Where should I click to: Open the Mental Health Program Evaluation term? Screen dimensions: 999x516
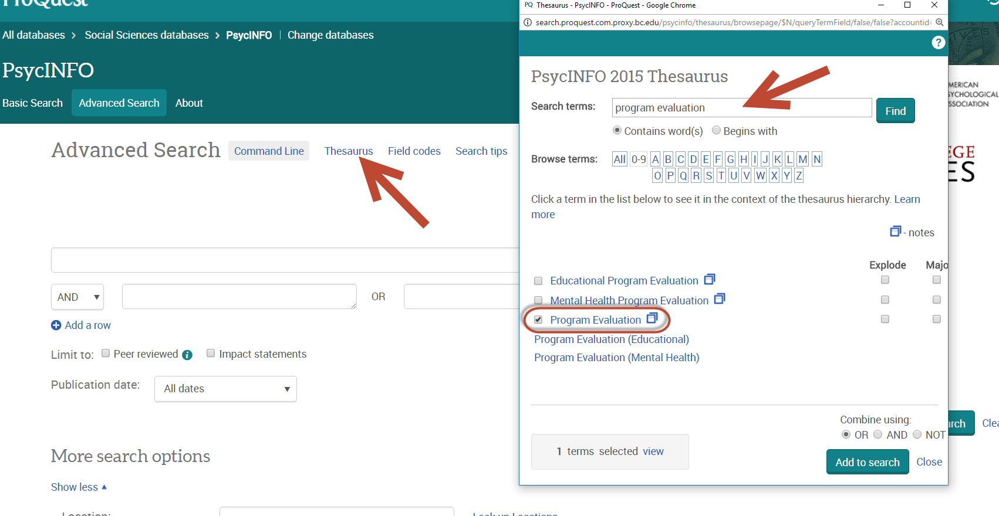coord(629,301)
